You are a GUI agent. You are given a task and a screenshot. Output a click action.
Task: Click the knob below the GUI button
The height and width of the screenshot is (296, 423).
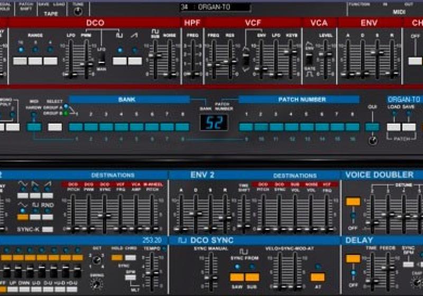373,141
